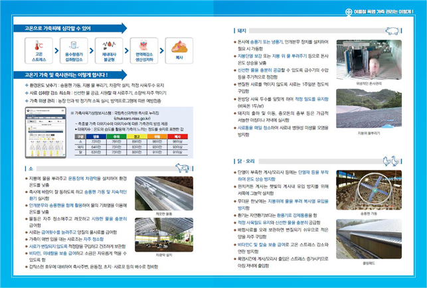Click the round emblem beside 여름철 폭염 title
Screen dimensions: 427x288
pyautogui.click(x=349, y=12)
